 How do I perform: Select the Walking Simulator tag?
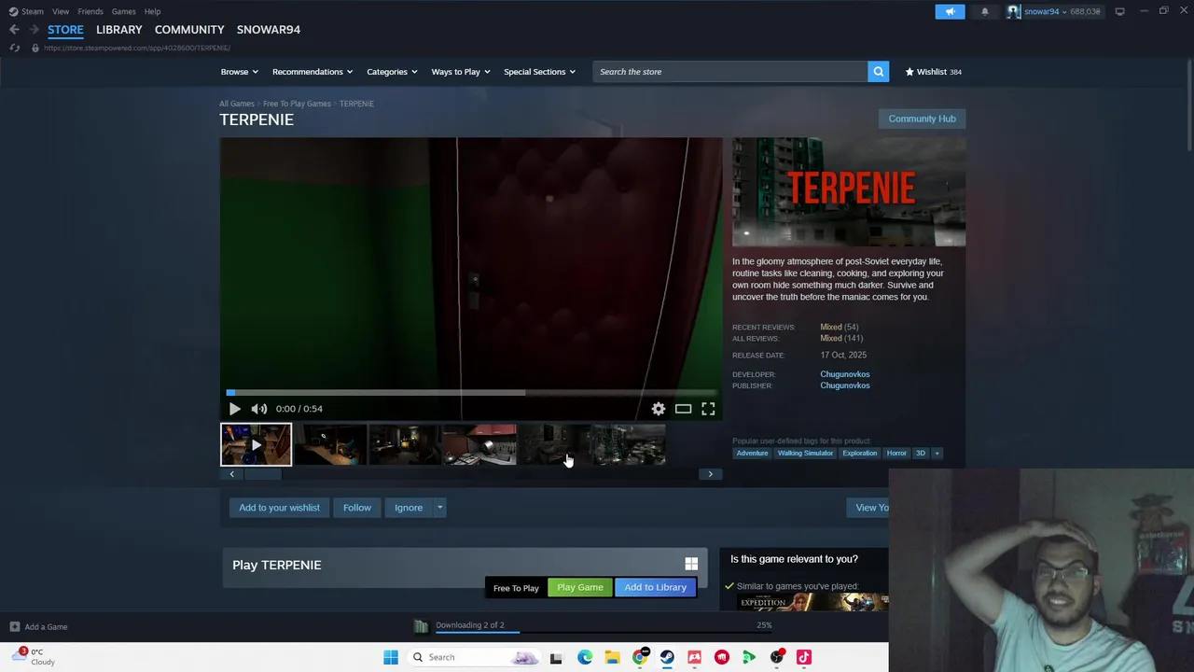pos(805,453)
